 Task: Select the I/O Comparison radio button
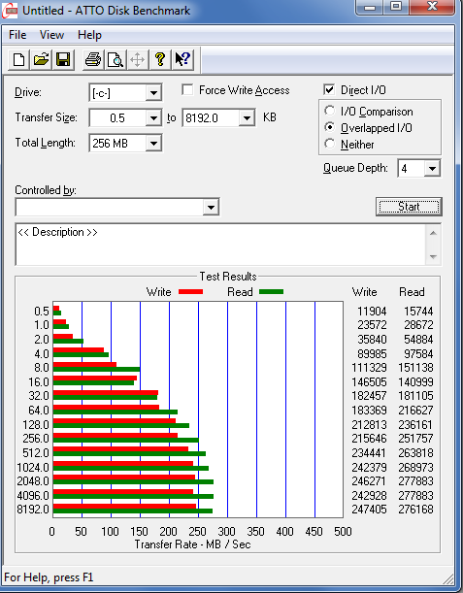click(x=329, y=111)
